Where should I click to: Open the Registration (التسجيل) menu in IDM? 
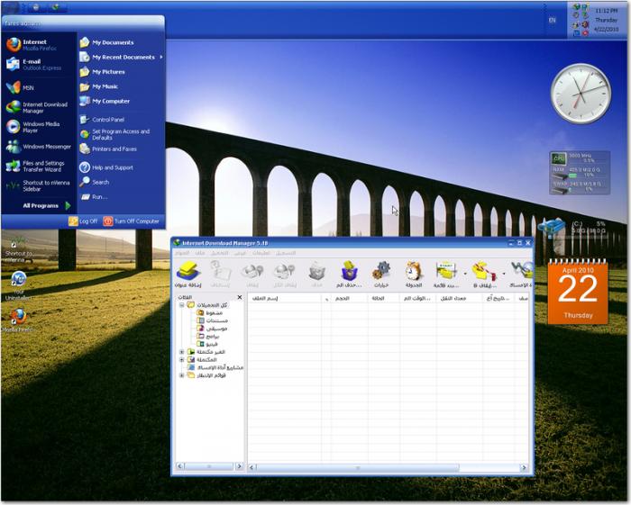286,253
